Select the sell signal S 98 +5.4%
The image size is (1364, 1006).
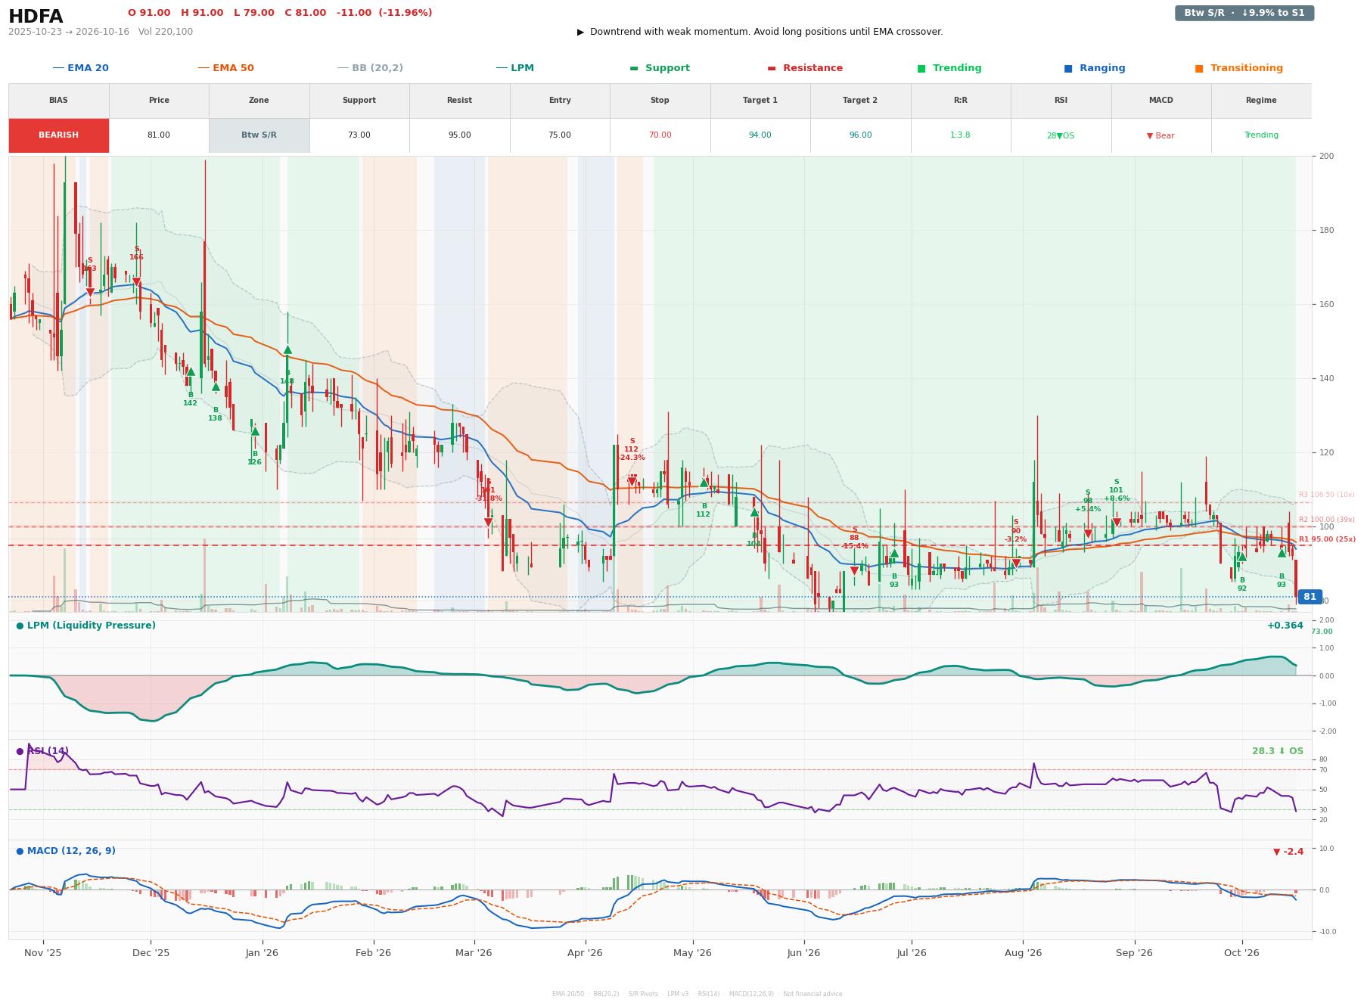coord(1088,533)
